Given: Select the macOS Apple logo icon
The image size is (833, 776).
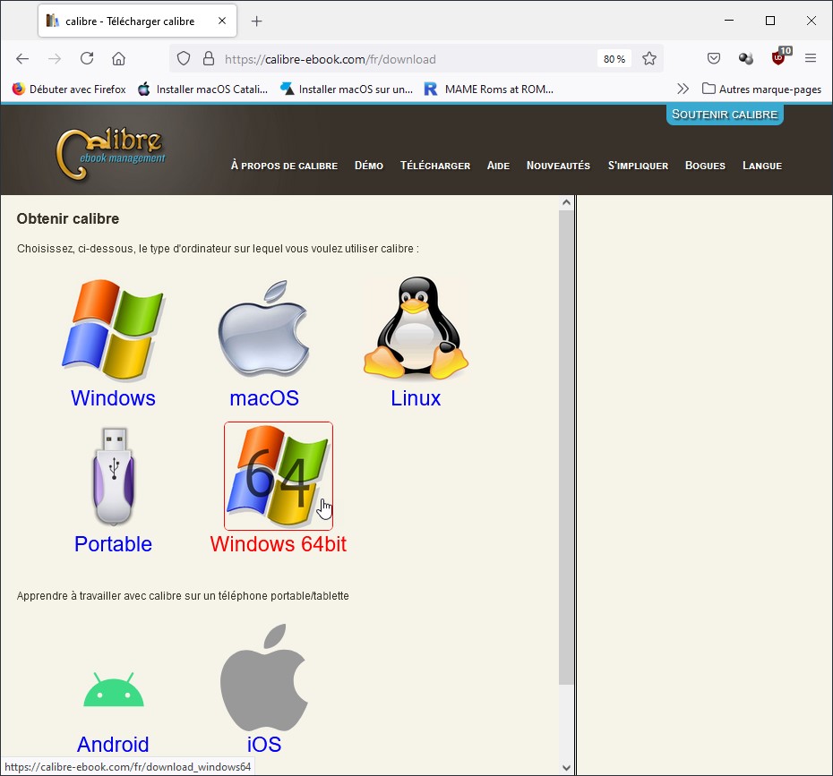Looking at the screenshot, I should click(x=263, y=330).
